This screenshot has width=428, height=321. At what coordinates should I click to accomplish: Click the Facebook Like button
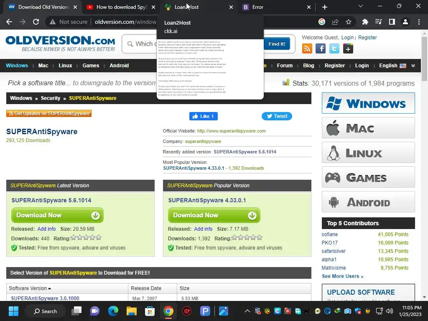204,116
